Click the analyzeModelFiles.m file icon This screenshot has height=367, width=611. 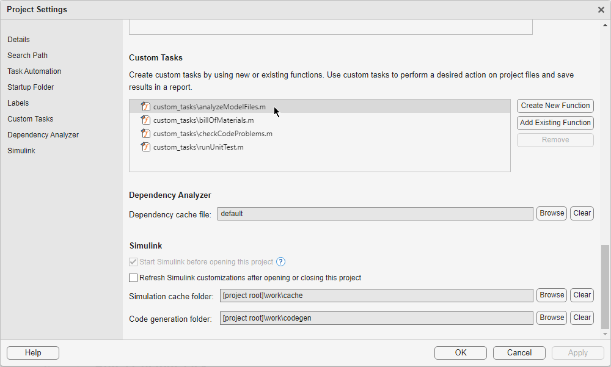coord(145,107)
